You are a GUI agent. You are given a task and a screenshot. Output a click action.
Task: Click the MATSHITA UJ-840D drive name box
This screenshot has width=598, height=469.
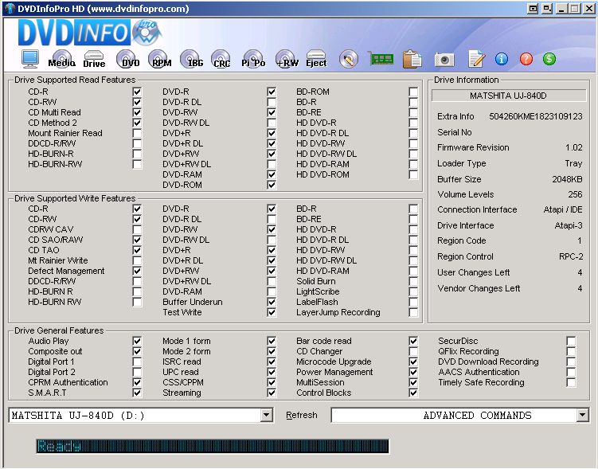tap(508, 96)
